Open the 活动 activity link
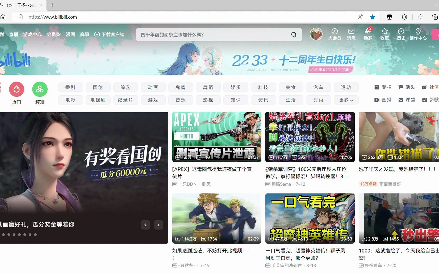Image resolution: width=439 pixels, height=274 pixels. tap(407, 87)
